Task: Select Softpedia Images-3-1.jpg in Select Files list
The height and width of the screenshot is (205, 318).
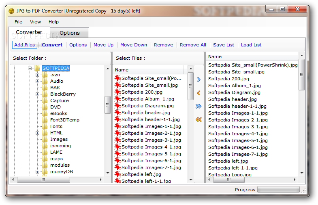Action: pos(151,140)
